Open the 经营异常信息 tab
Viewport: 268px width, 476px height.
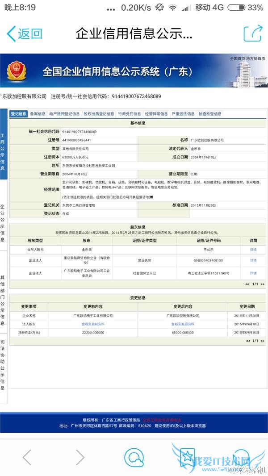(x=156, y=114)
